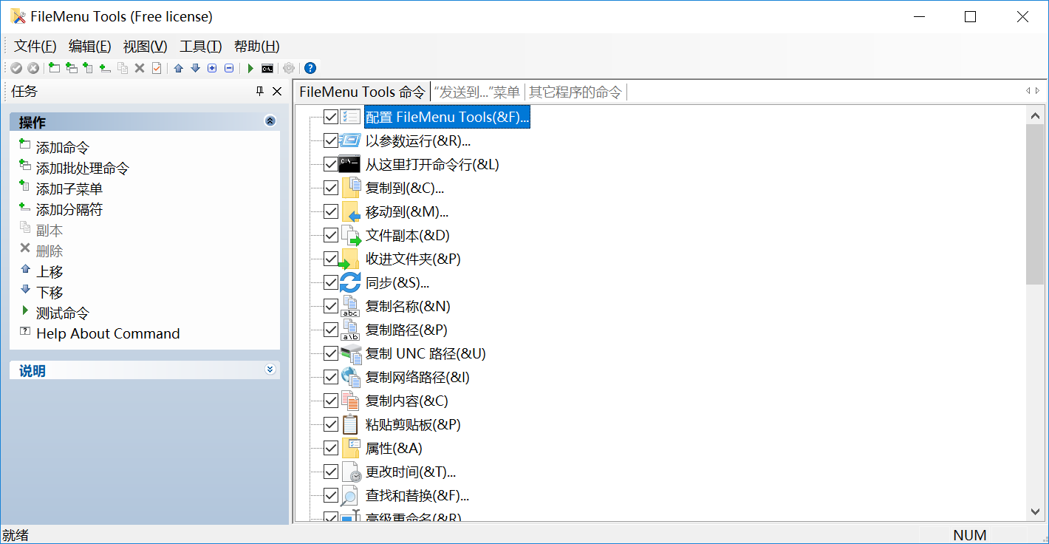Click the Add Submenu toolbar icon
This screenshot has width=1049, height=544.
(x=88, y=68)
